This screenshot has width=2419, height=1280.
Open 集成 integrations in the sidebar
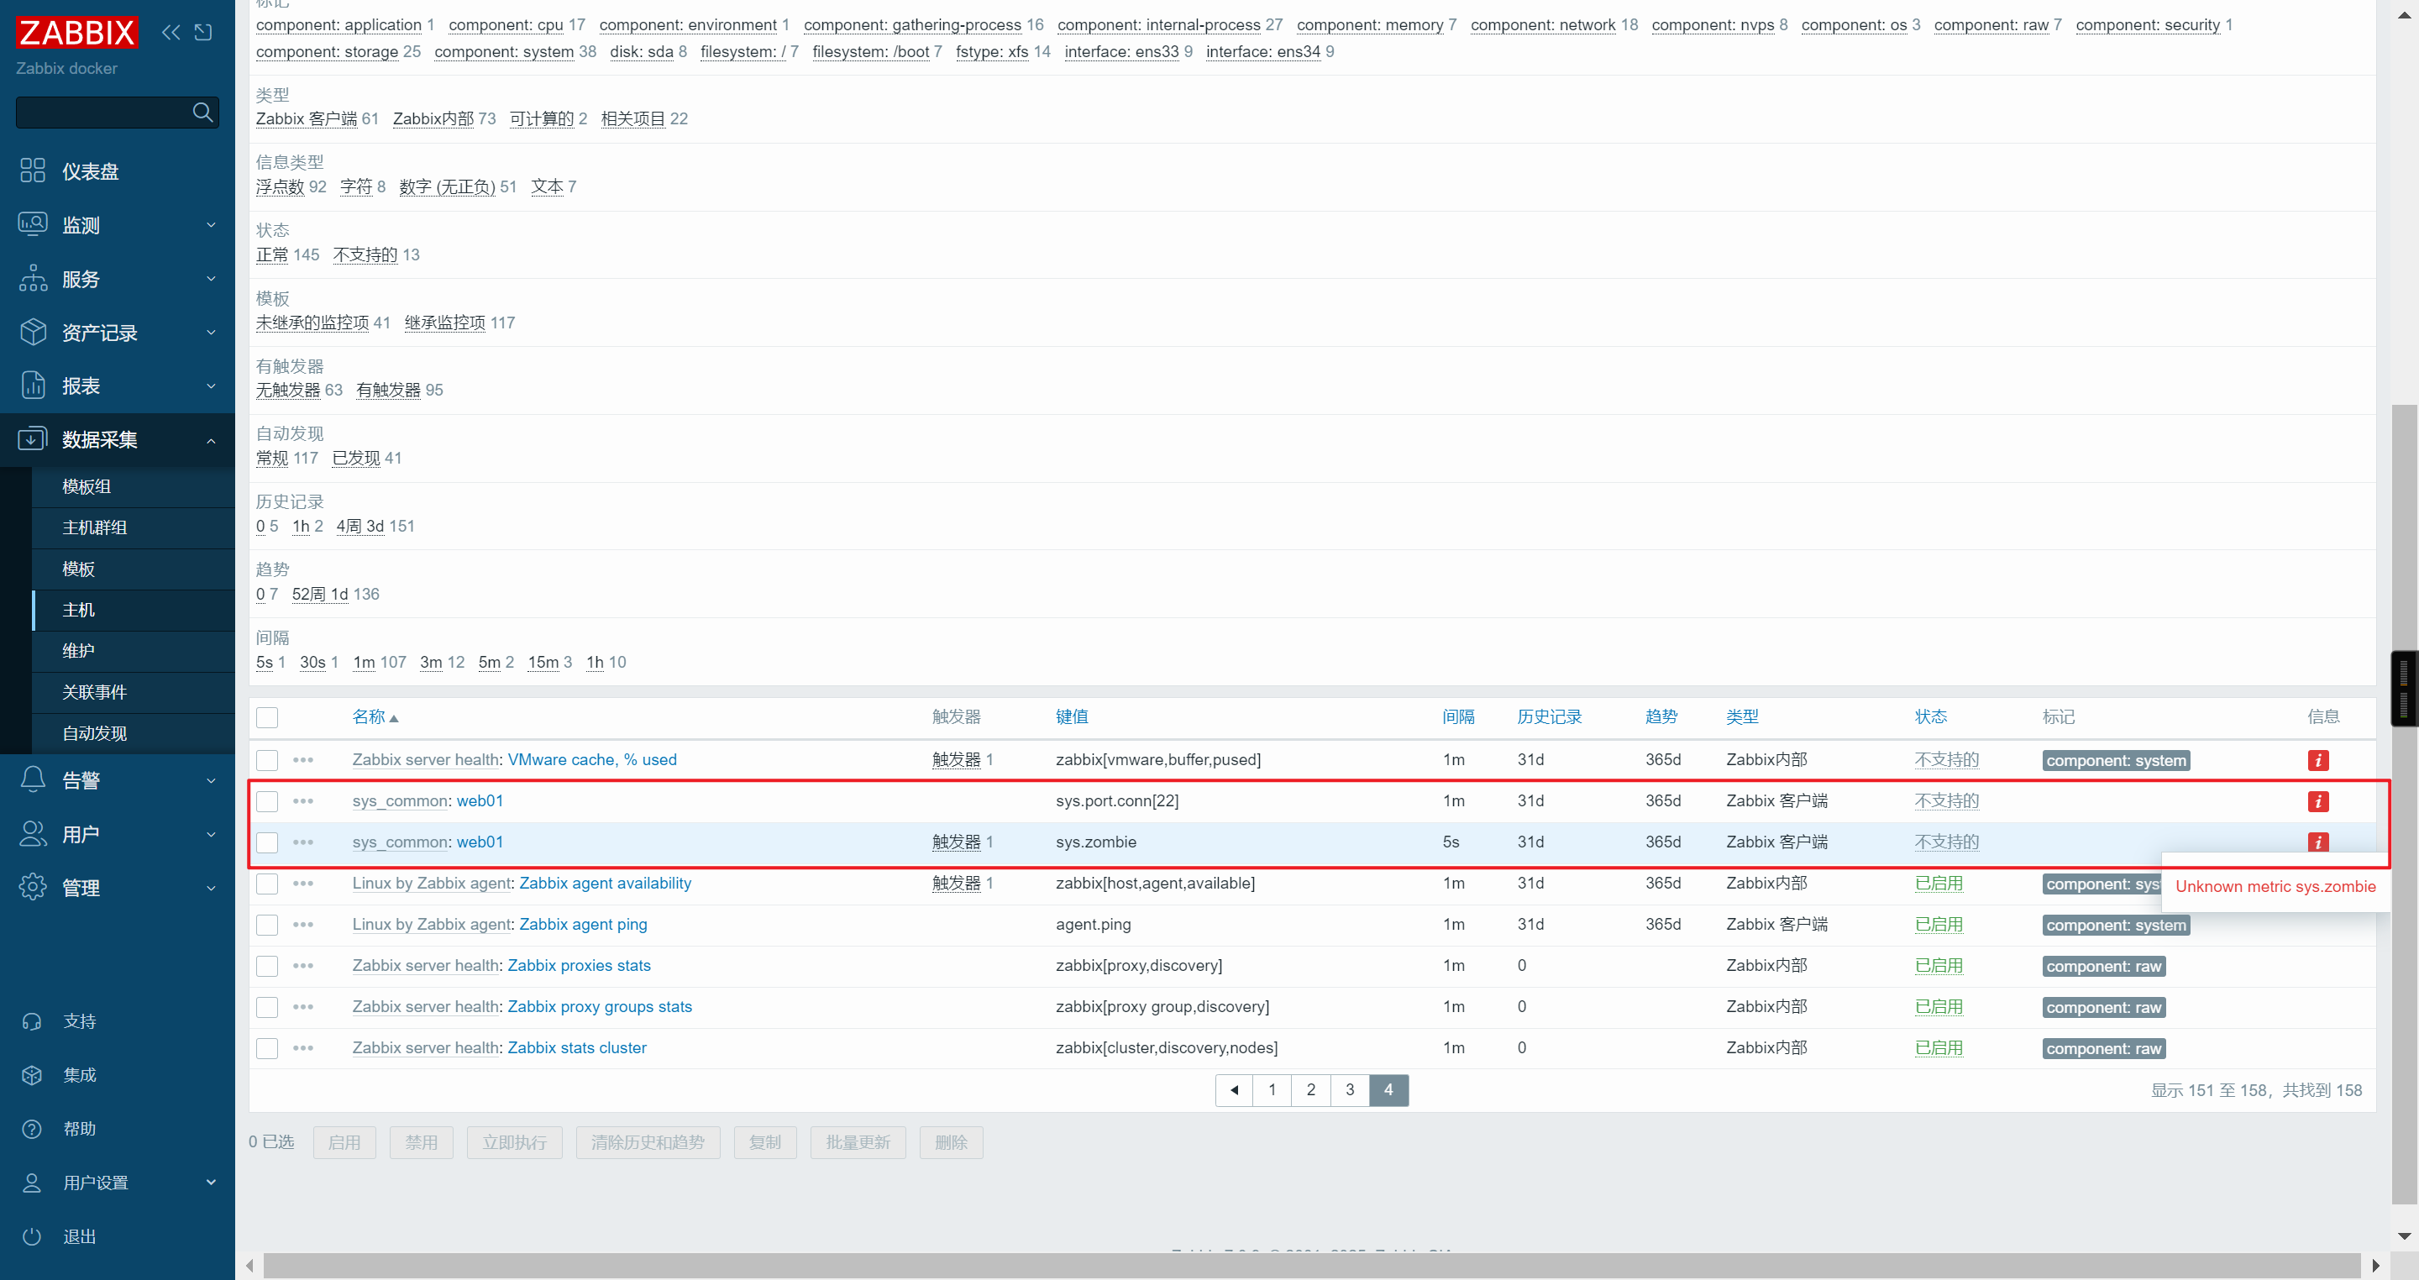[118, 1074]
